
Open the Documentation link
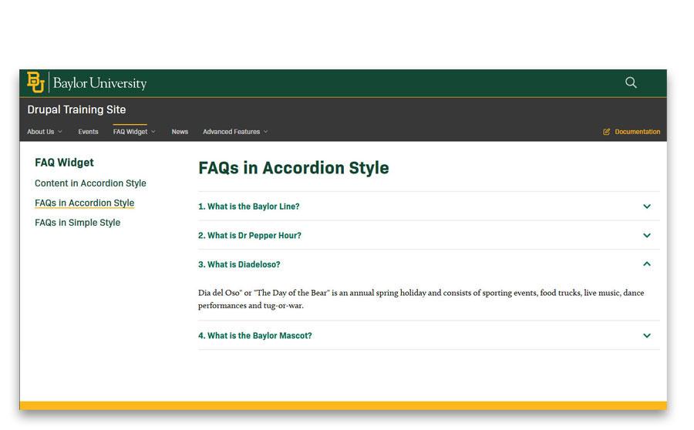tap(638, 132)
